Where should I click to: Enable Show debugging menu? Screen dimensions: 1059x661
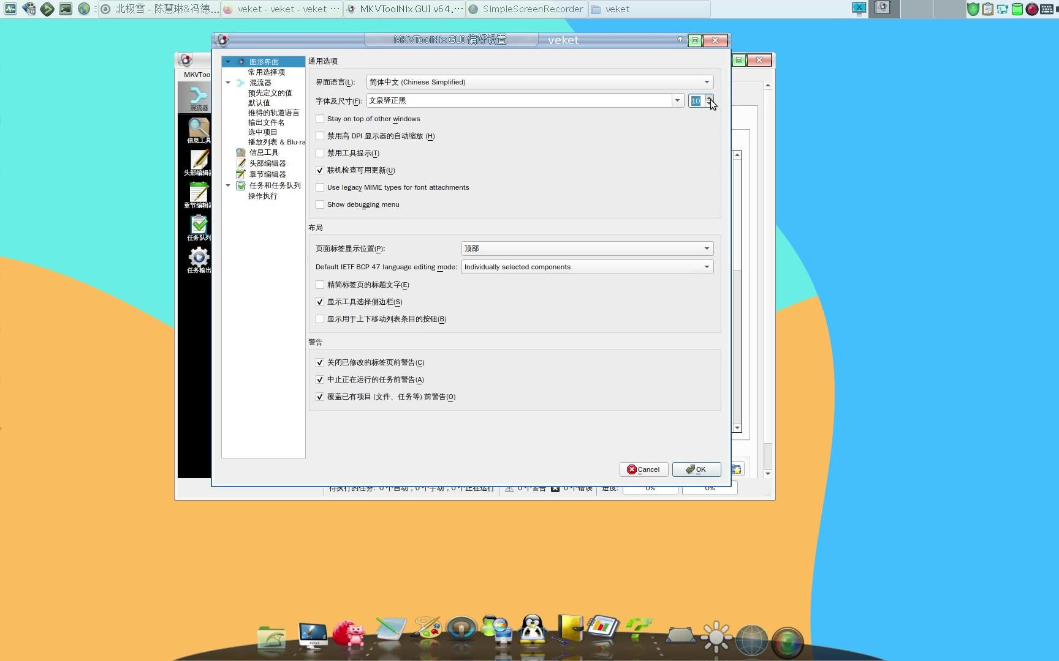coord(320,204)
